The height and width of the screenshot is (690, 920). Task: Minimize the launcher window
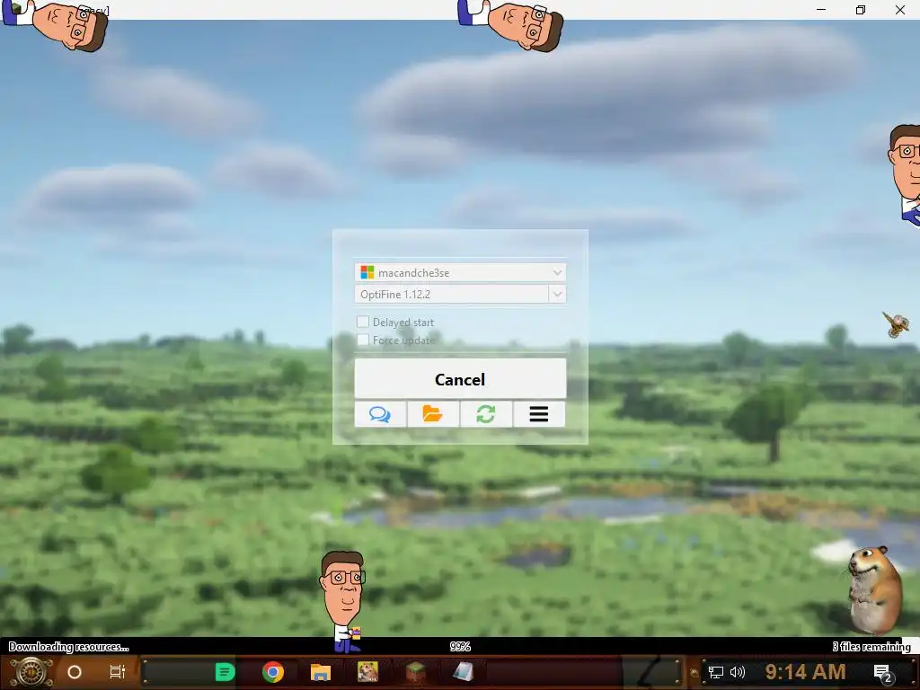pos(821,10)
